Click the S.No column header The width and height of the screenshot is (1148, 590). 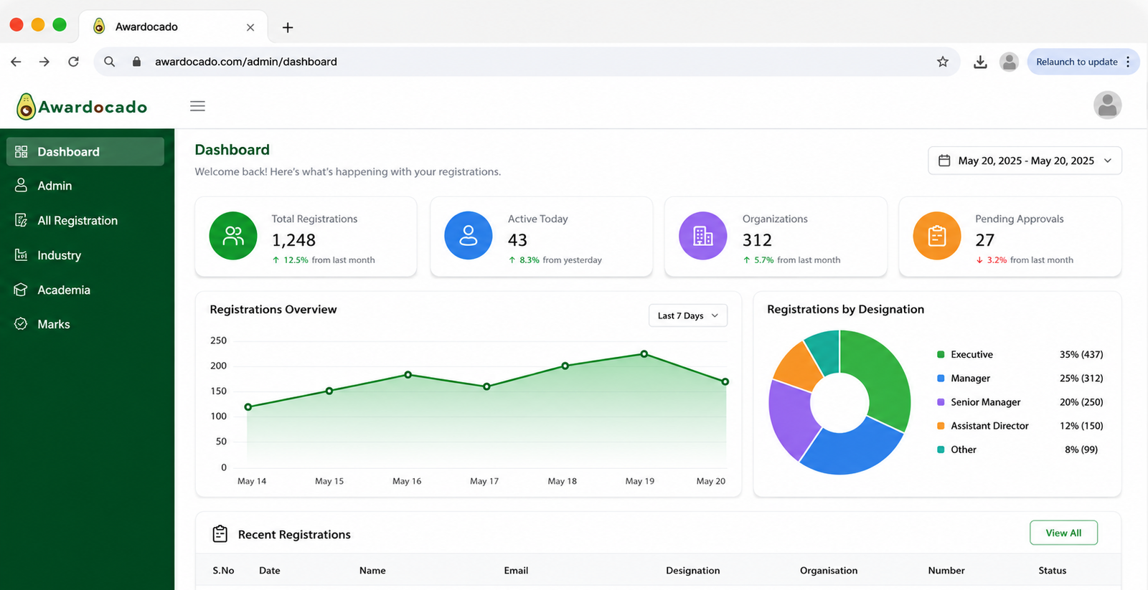(223, 571)
